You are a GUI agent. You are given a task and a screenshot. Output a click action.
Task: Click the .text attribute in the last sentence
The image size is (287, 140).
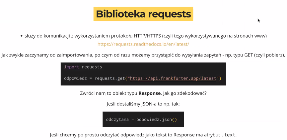[228, 135]
